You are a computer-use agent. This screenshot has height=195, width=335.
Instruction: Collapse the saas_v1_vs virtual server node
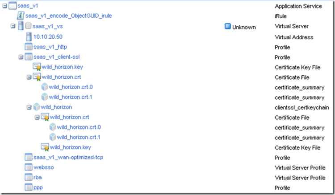[13, 26]
